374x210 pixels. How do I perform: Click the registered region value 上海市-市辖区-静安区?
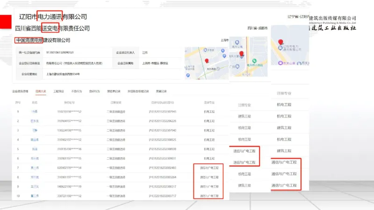[x=155, y=63]
